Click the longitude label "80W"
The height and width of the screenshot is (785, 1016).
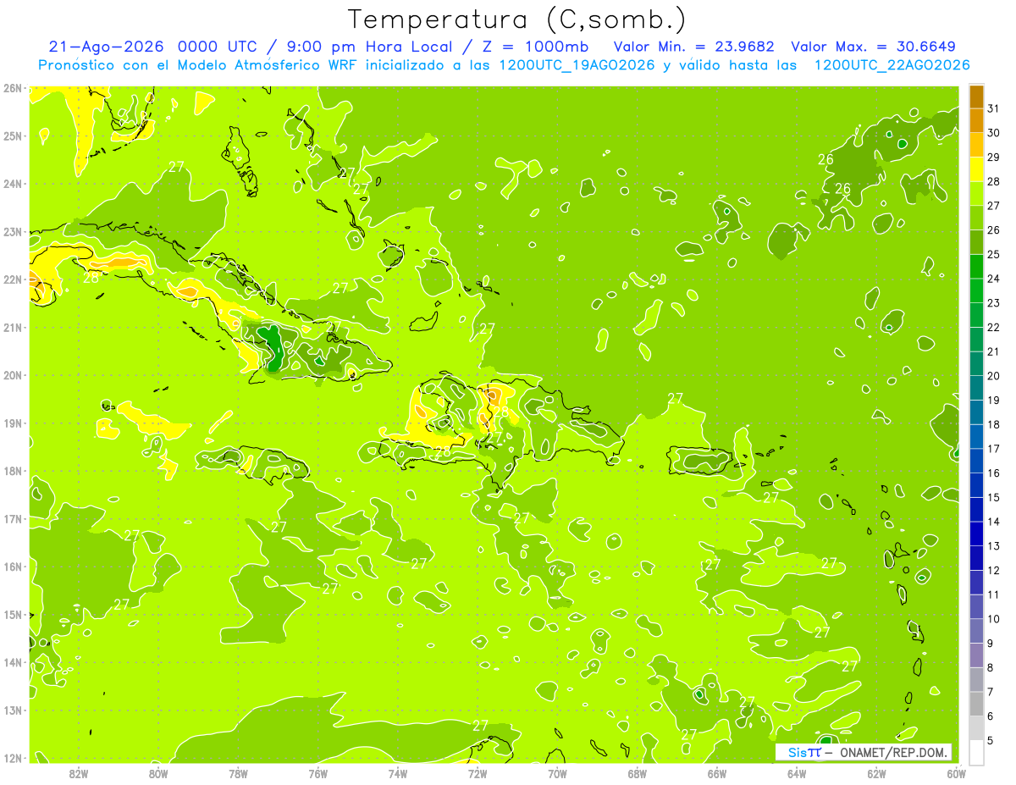tap(157, 773)
